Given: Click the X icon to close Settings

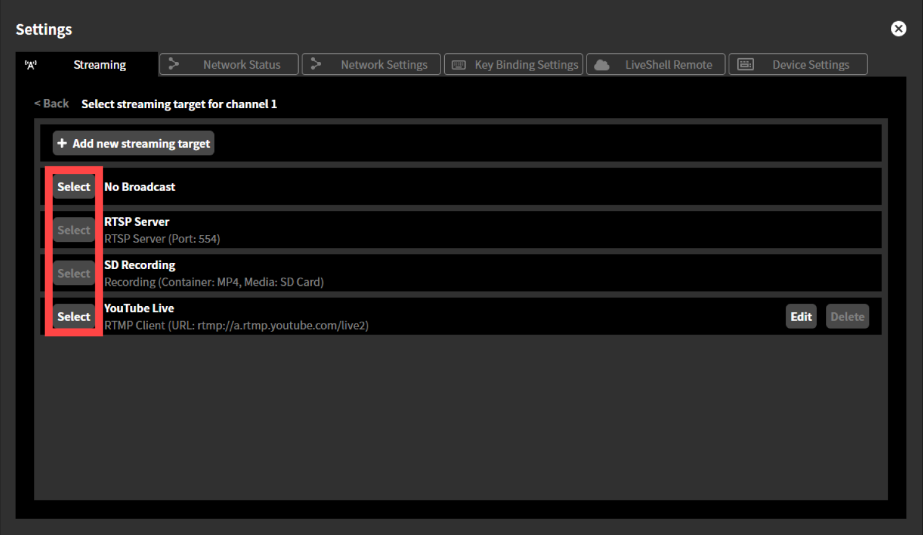Looking at the screenshot, I should 898,28.
